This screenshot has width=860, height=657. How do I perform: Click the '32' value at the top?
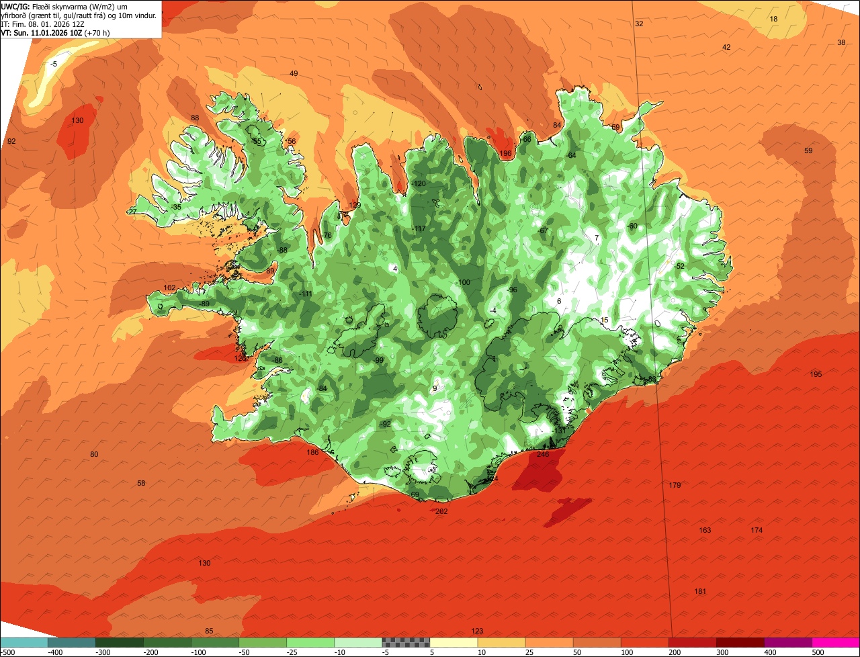tap(639, 24)
